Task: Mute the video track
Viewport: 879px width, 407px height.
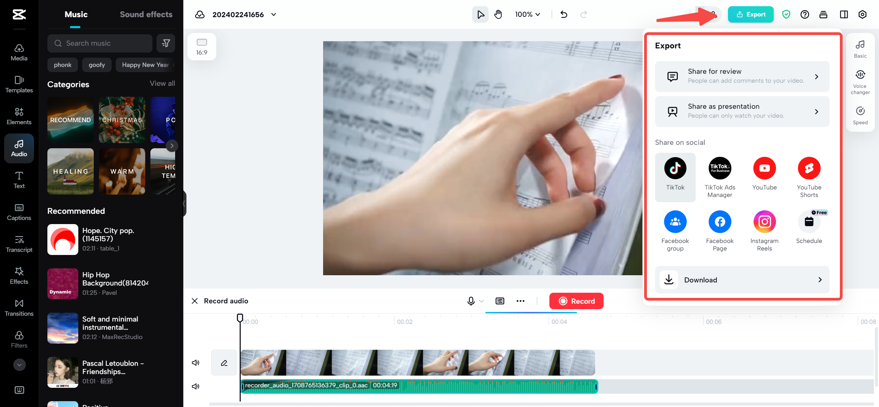Action: (196, 363)
